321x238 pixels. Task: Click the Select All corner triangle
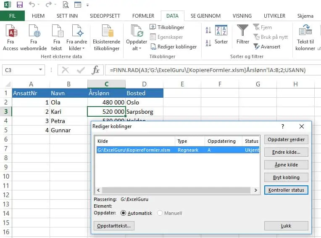pos(8,84)
